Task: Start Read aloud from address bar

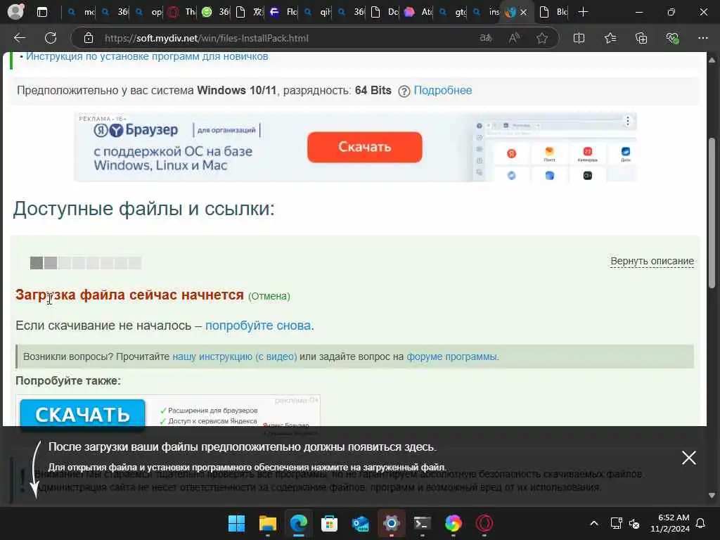Action: pyautogui.click(x=514, y=38)
